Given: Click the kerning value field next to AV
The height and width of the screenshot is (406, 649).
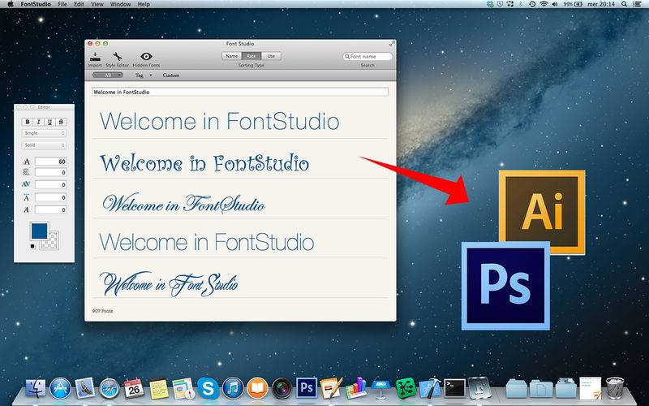Looking at the screenshot, I should [x=50, y=185].
